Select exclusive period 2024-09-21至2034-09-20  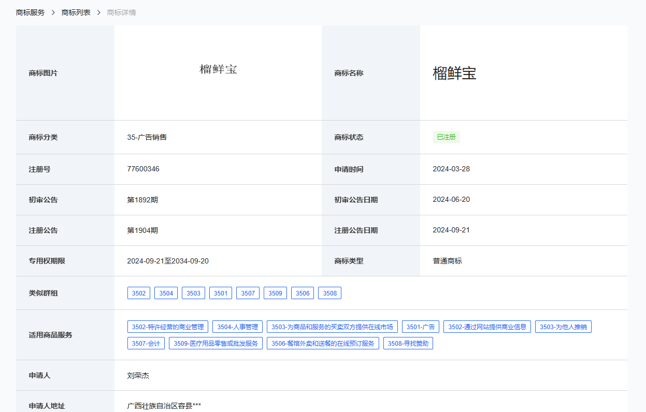(x=168, y=261)
